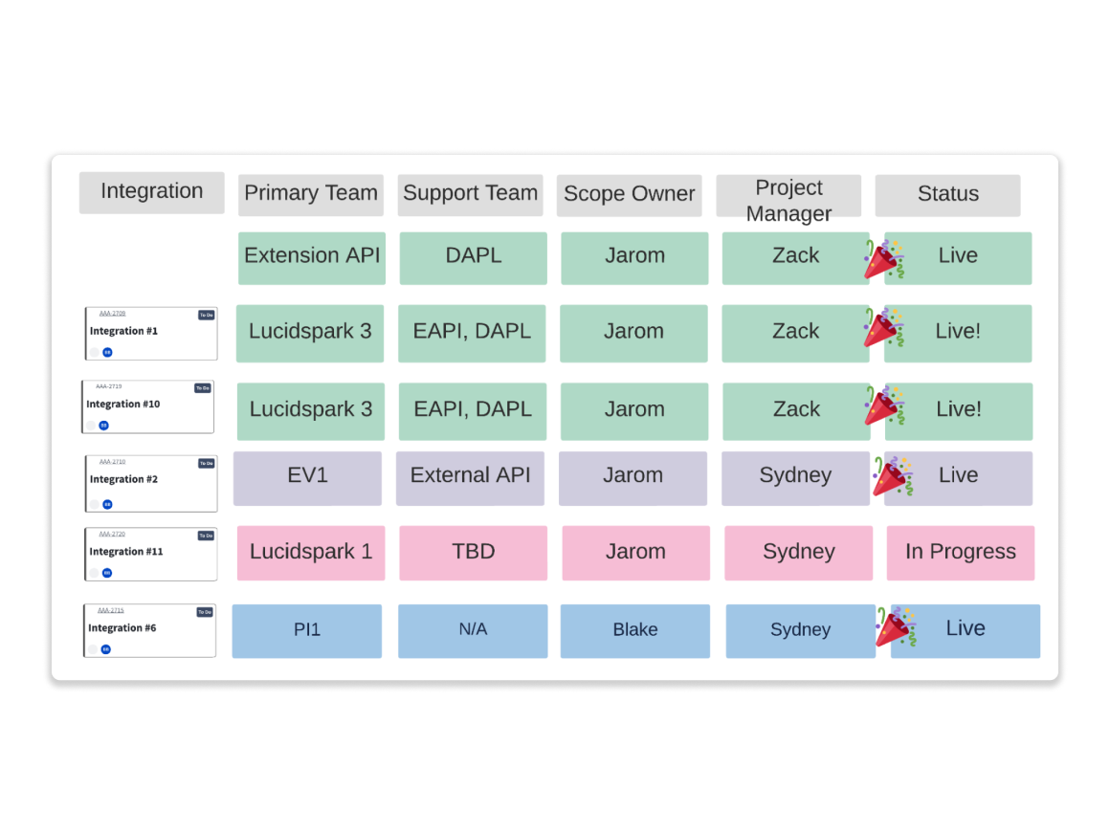This screenshot has height=832, width=1110.
Task: Click the blue avatar badge on the Integration #1 card
Action: tap(107, 353)
